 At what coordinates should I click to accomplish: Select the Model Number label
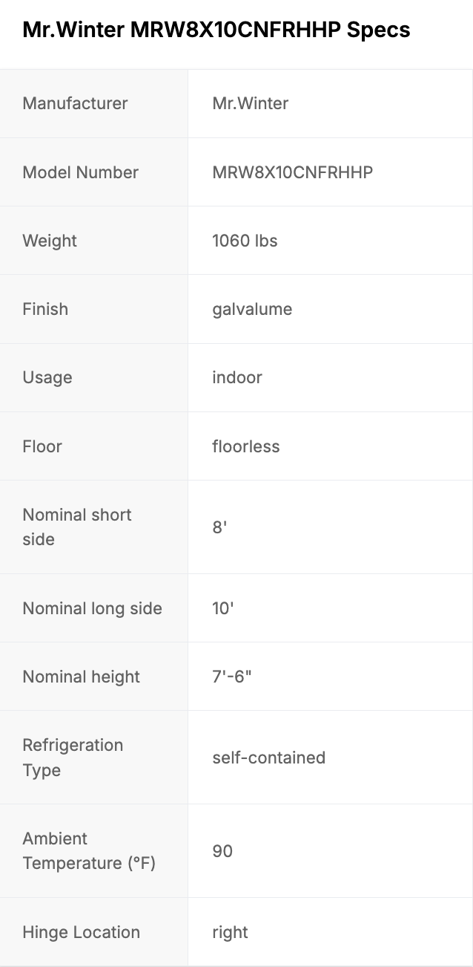coord(81,172)
